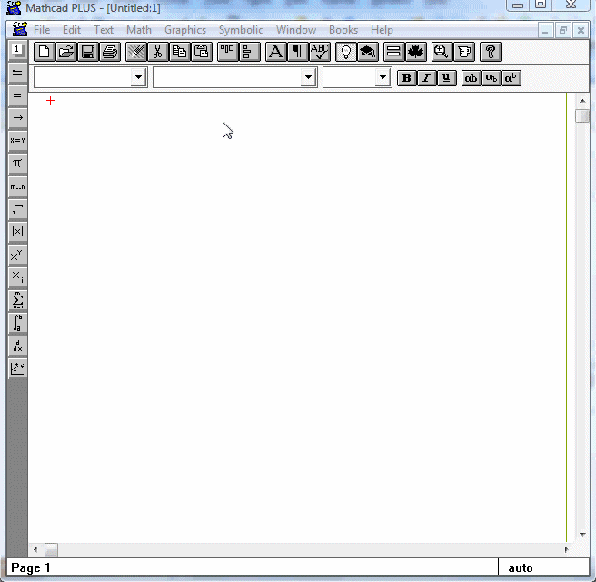Open the font name dropdown

(x=308, y=78)
